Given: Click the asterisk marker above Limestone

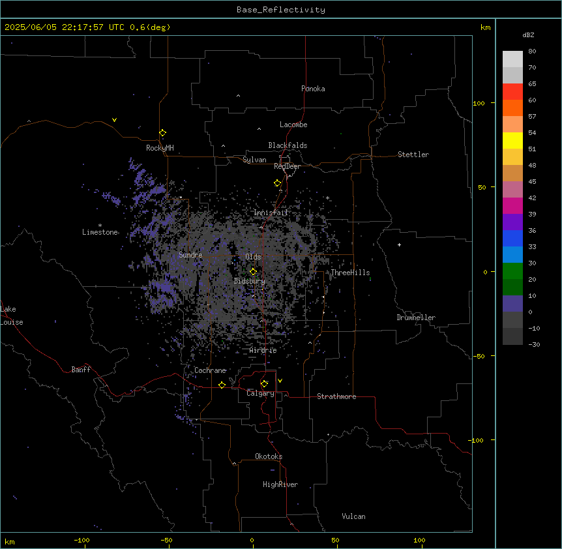Looking at the screenshot, I should coord(100,225).
